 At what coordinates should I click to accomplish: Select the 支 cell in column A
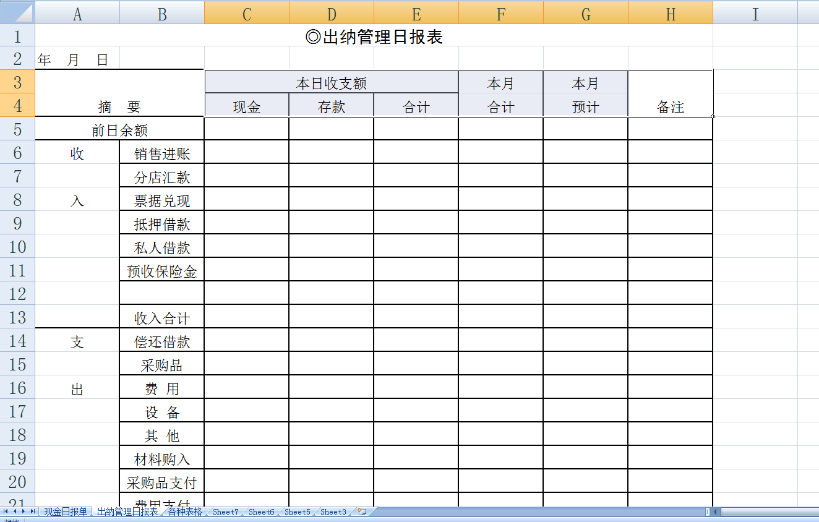[x=77, y=341]
